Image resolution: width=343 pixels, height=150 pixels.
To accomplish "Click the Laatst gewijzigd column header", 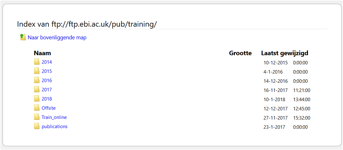I will point(285,53).
